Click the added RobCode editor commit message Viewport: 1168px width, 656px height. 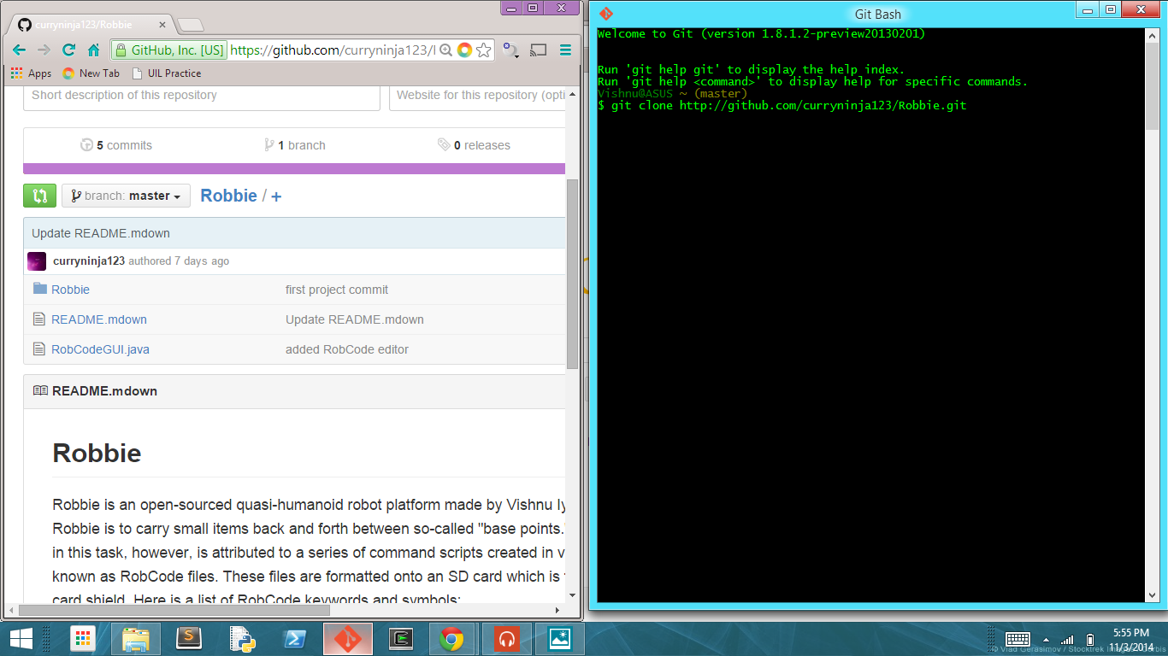point(347,349)
